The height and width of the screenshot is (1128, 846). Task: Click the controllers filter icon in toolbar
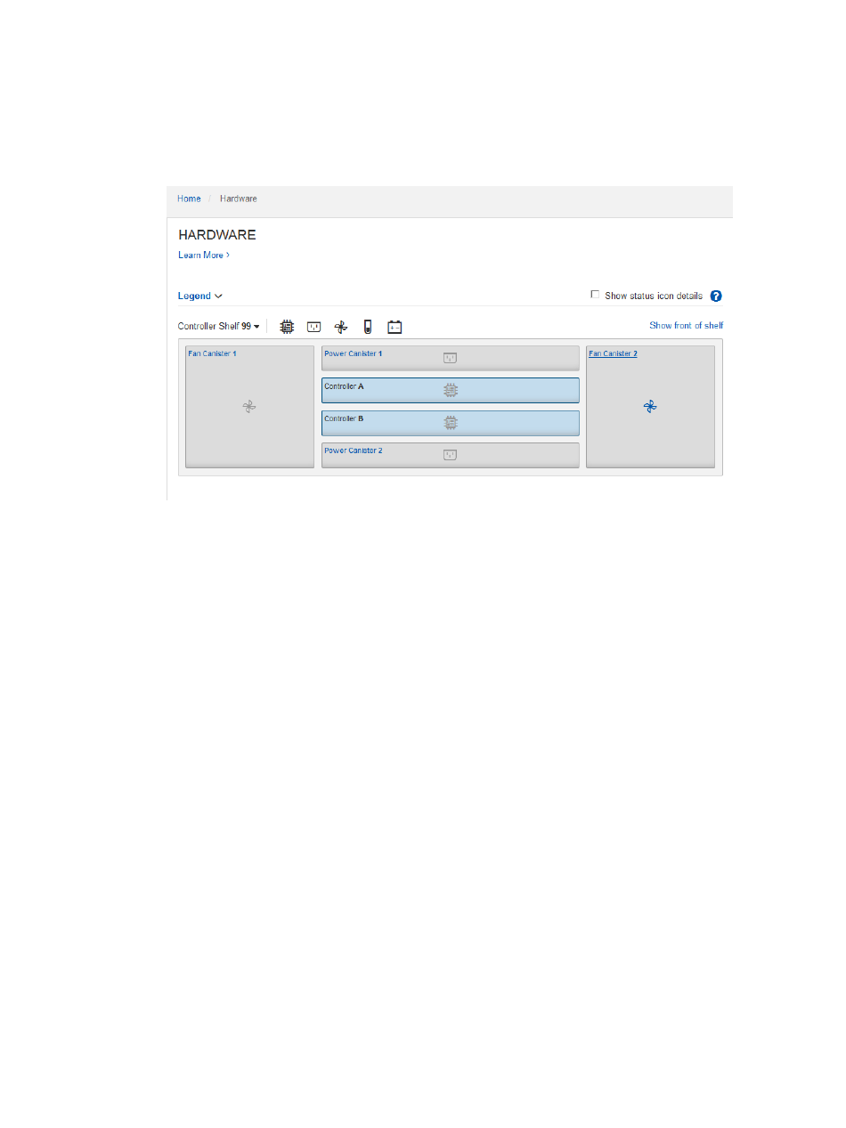pos(287,327)
